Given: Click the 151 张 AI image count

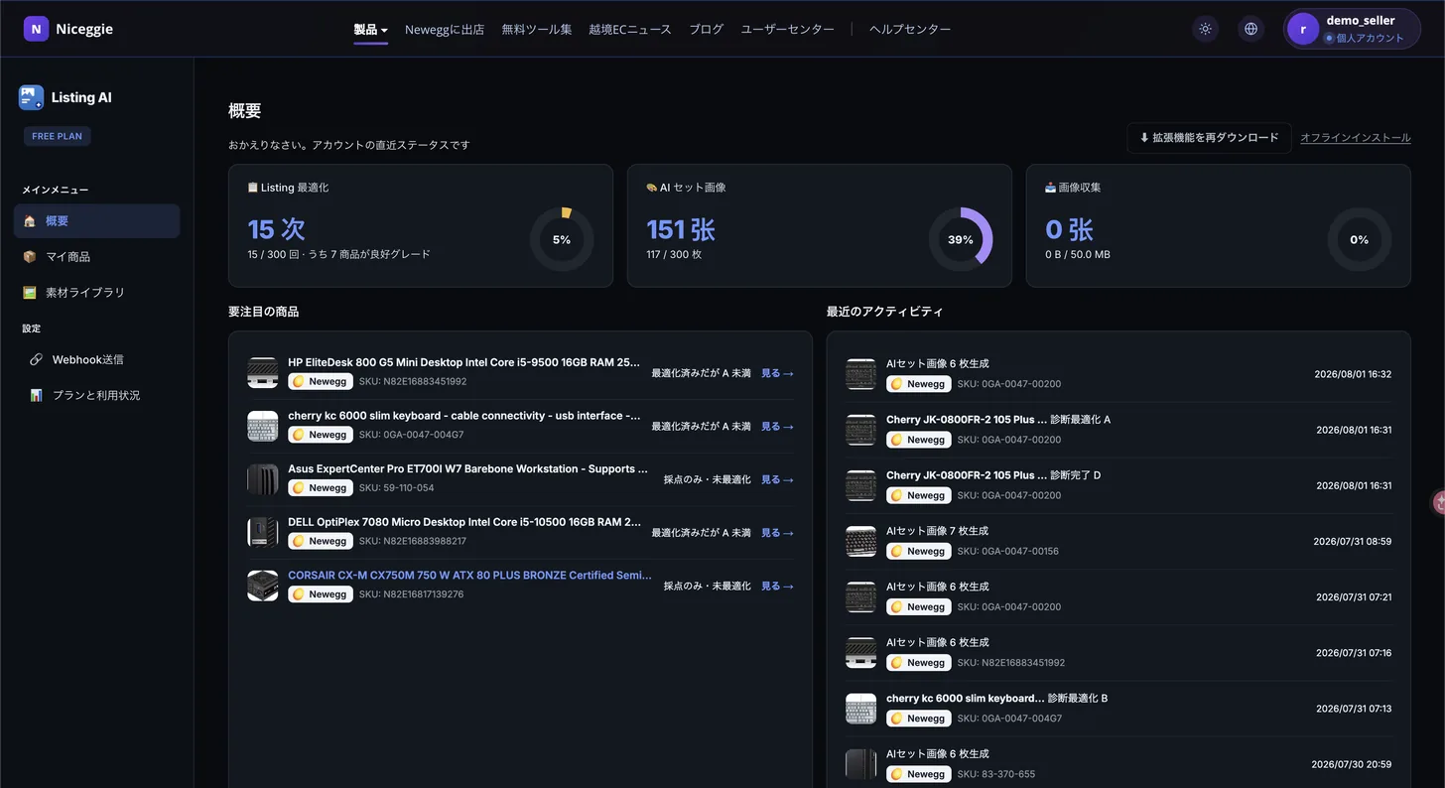Looking at the screenshot, I should (x=681, y=229).
